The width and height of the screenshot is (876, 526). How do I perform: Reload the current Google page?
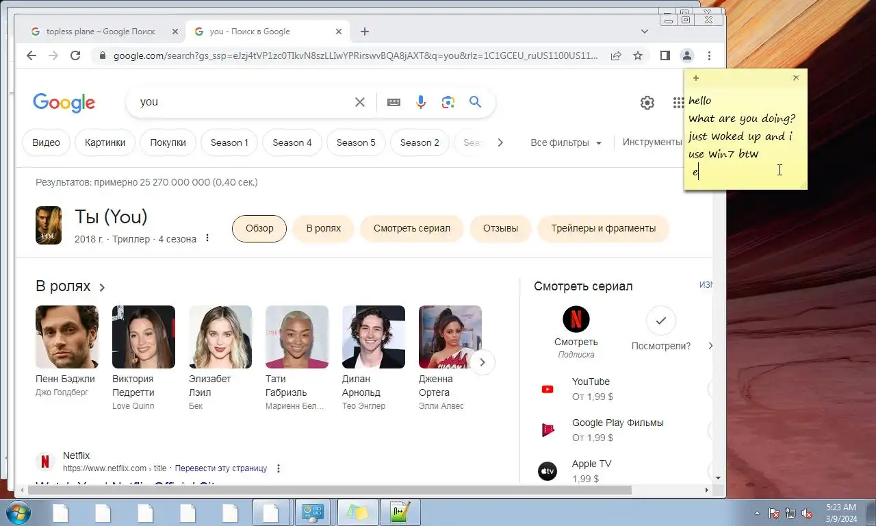75,55
